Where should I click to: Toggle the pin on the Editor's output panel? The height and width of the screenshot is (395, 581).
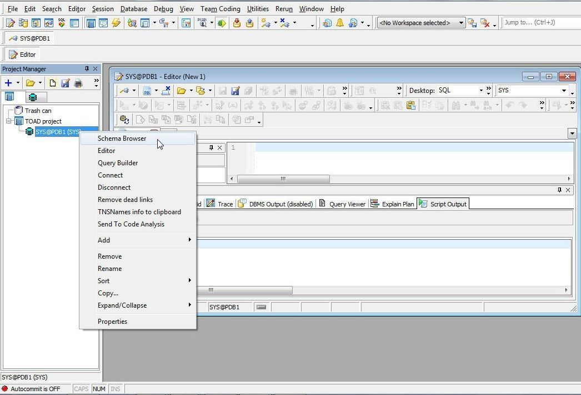559,190
